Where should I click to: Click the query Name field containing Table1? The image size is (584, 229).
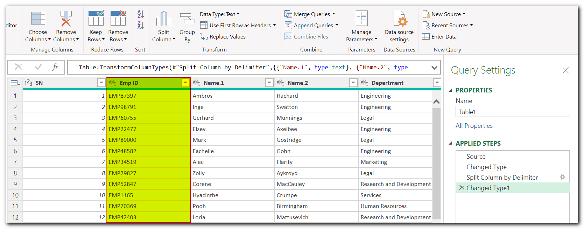point(513,112)
